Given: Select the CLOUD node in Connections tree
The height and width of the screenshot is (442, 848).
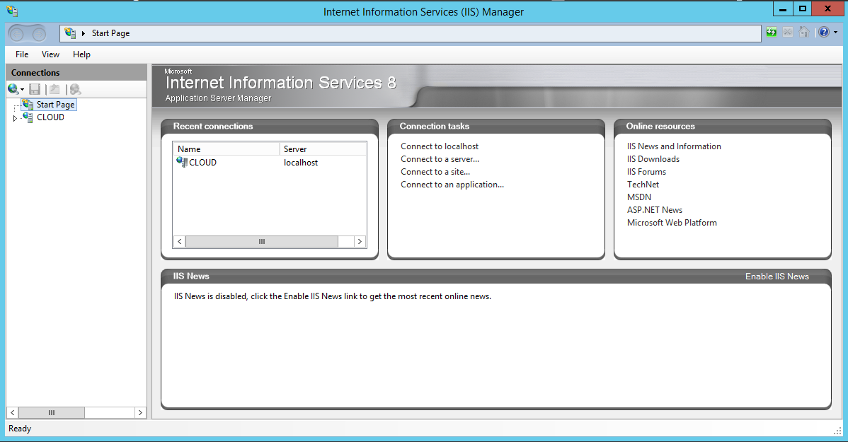Looking at the screenshot, I should pyautogui.click(x=50, y=117).
